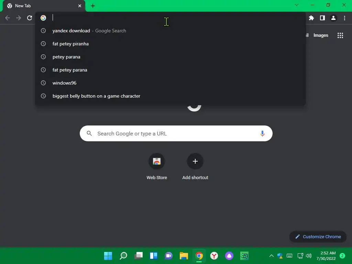This screenshot has width=352, height=264.
Task: Open Task View on taskbar
Action: click(139, 256)
